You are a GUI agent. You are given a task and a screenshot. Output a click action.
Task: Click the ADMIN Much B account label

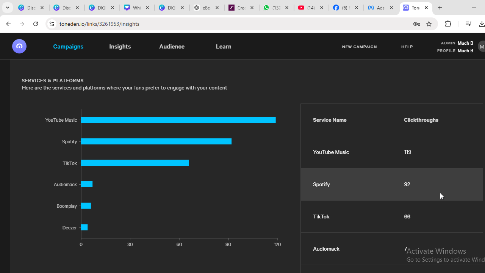tap(457, 43)
